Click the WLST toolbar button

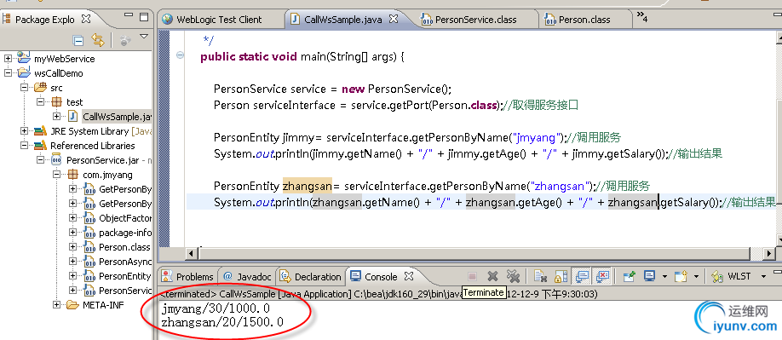click(x=732, y=276)
